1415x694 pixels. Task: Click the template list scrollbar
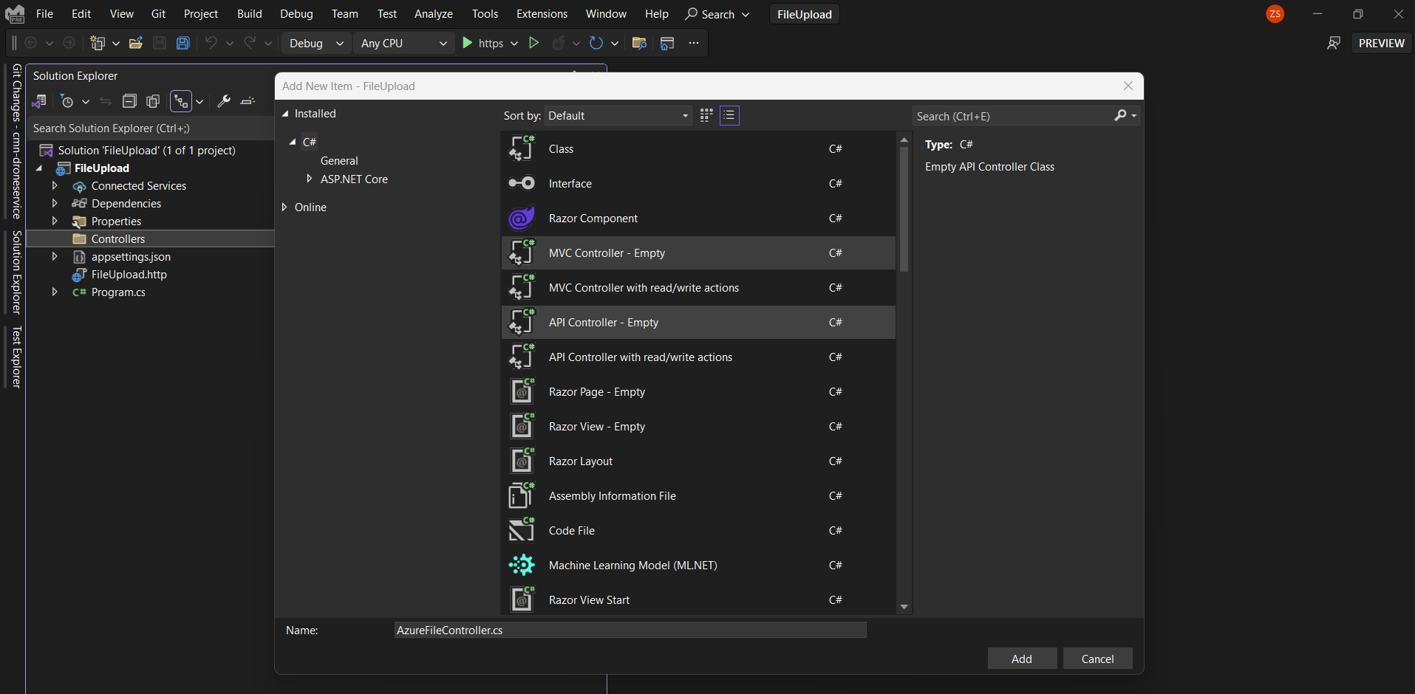[x=904, y=207]
